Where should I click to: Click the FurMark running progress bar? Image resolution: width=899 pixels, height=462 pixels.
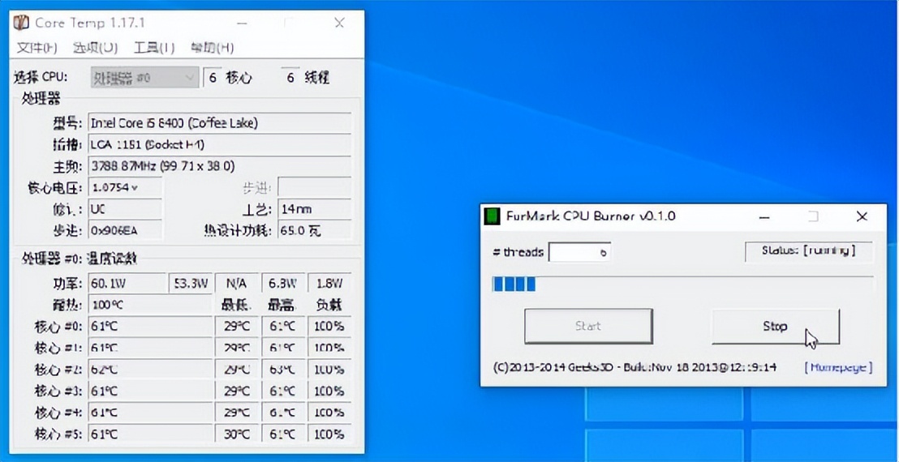pos(682,284)
